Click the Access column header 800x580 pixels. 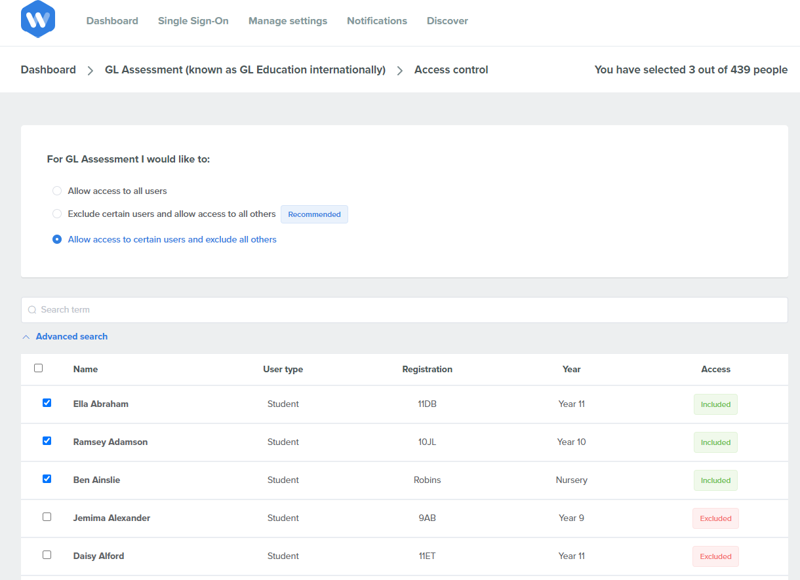coord(716,370)
